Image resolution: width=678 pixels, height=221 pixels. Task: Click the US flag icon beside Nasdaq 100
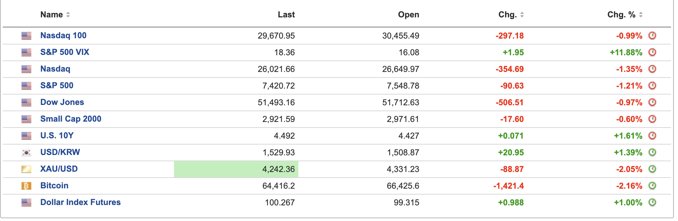(26, 36)
